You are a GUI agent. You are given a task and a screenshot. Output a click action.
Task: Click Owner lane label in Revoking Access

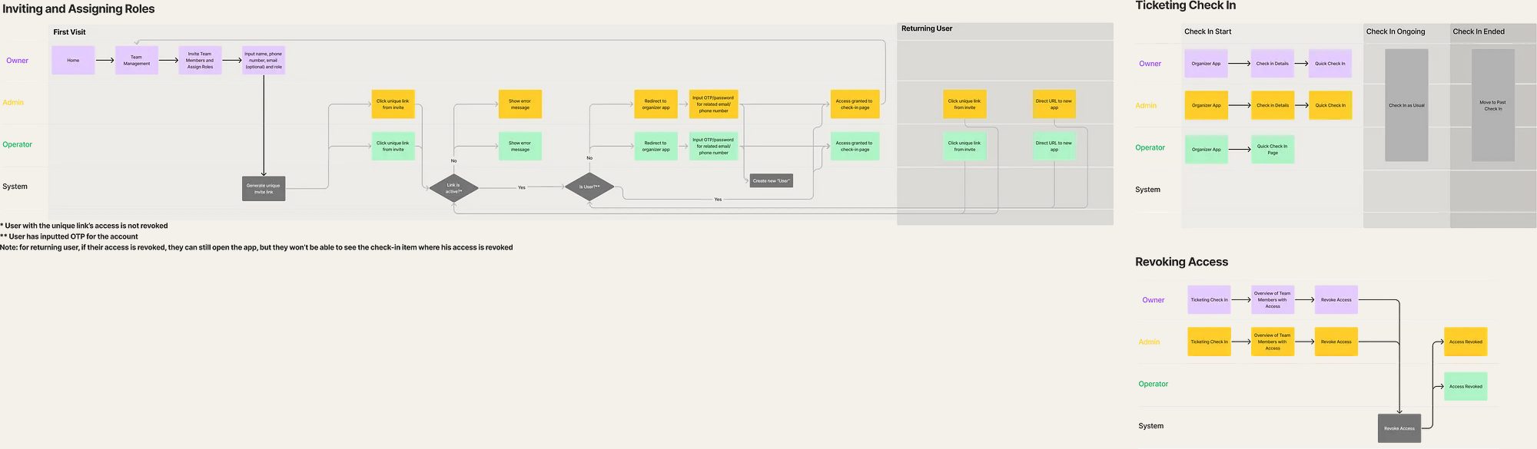1153,300
